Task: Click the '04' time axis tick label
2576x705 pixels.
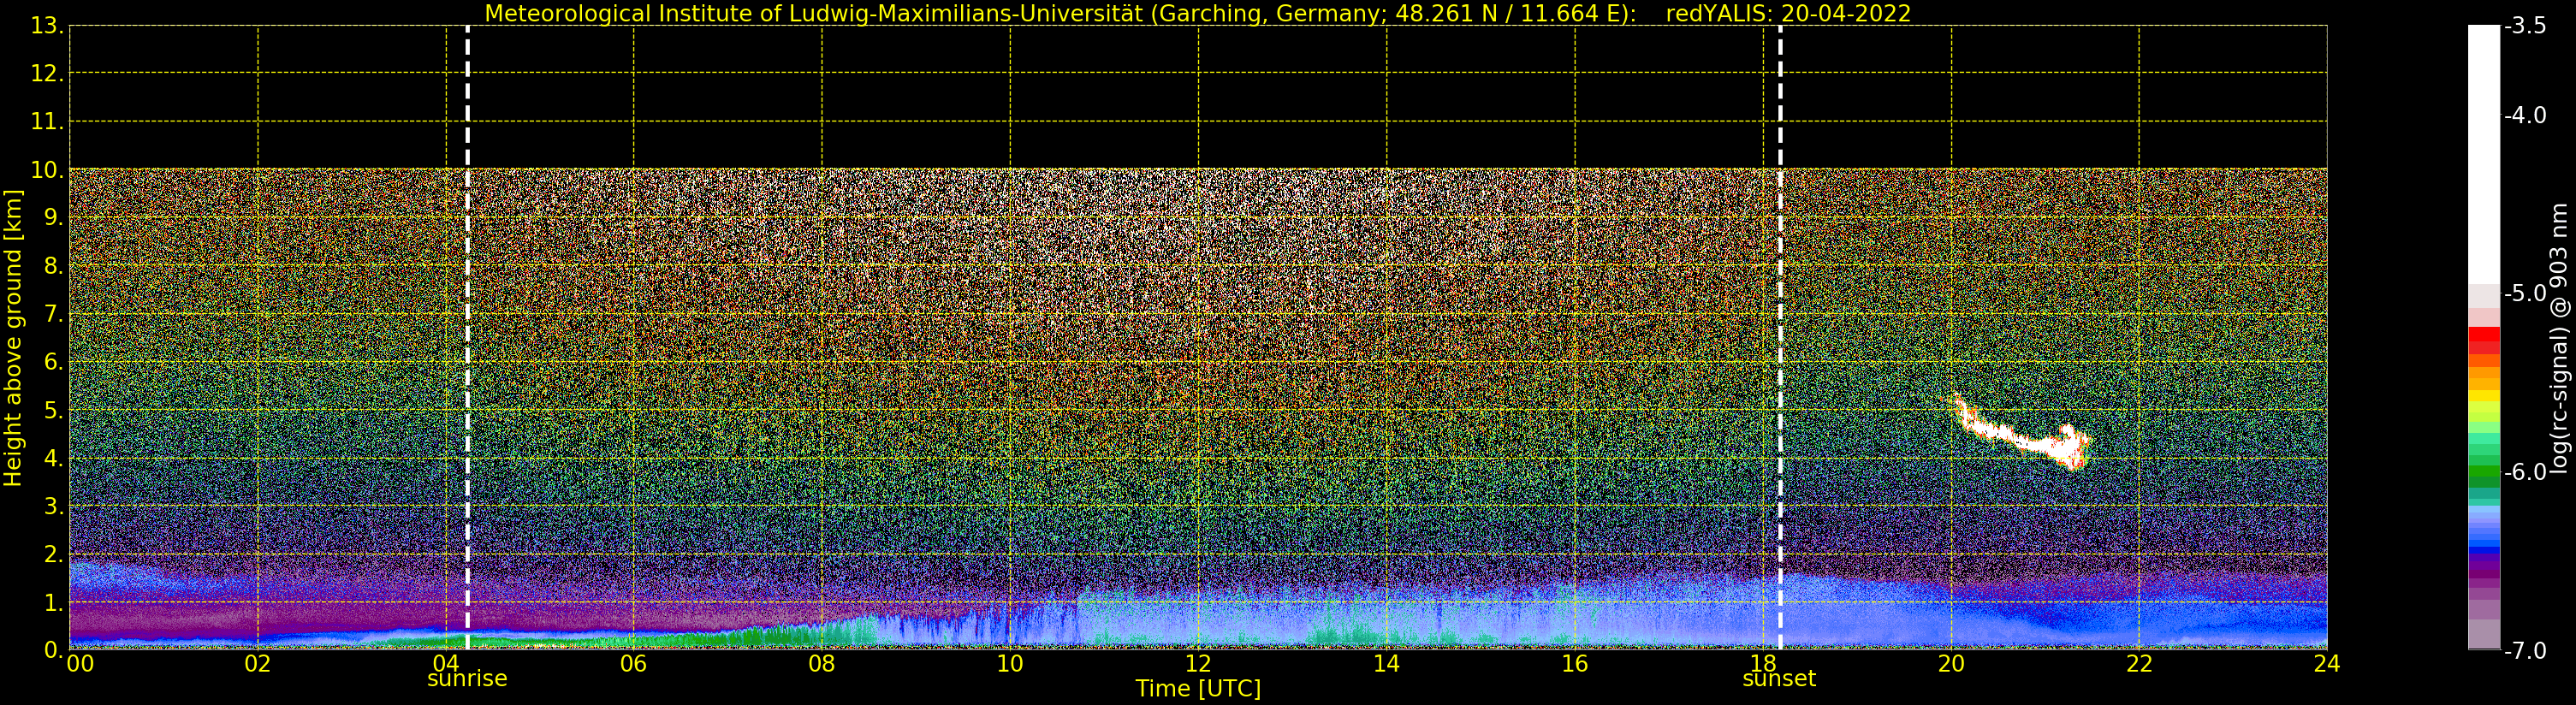Action: [x=446, y=664]
